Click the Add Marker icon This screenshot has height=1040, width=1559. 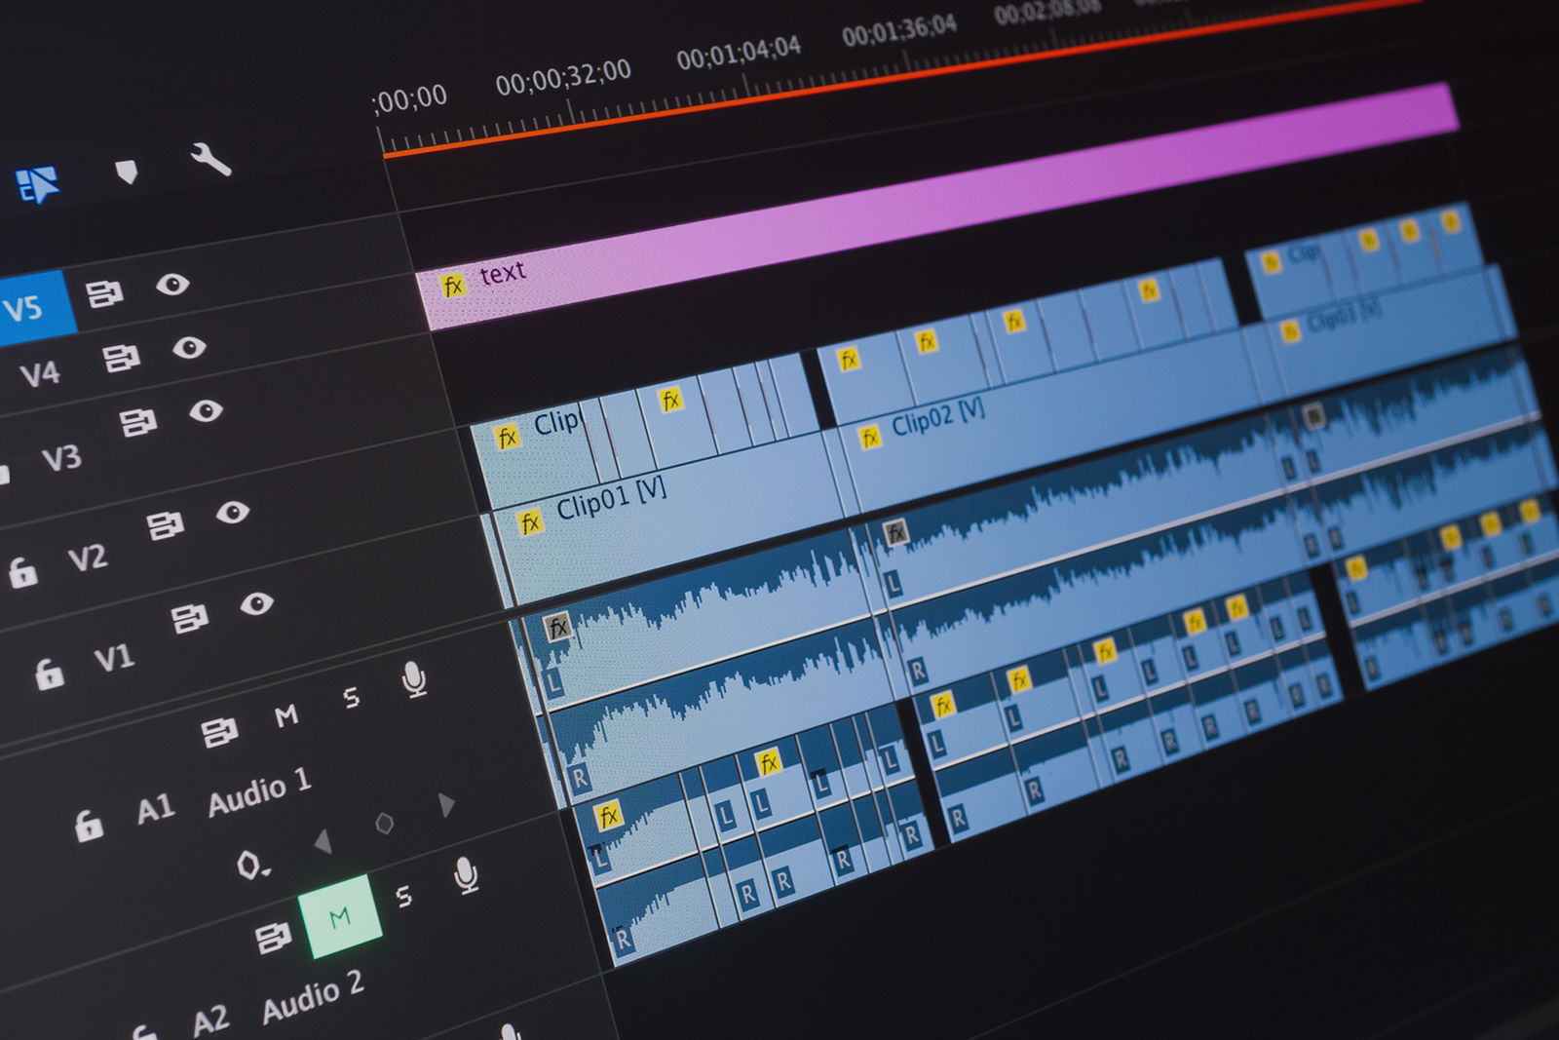(127, 173)
